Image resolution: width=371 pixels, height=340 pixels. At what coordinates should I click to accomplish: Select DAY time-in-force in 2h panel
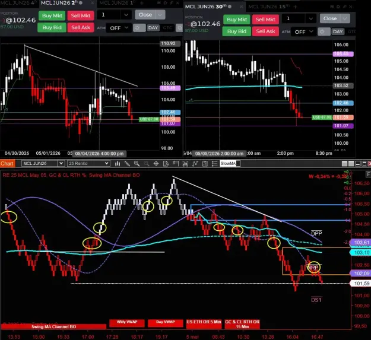pyautogui.click(x=153, y=28)
